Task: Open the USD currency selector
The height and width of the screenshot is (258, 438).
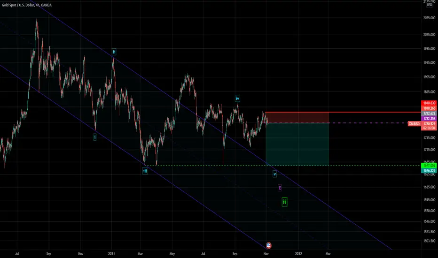Action: click(x=430, y=5)
